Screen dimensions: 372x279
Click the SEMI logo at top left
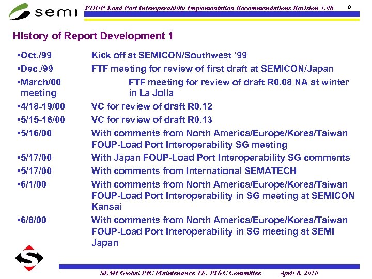pyautogui.click(x=43, y=11)
